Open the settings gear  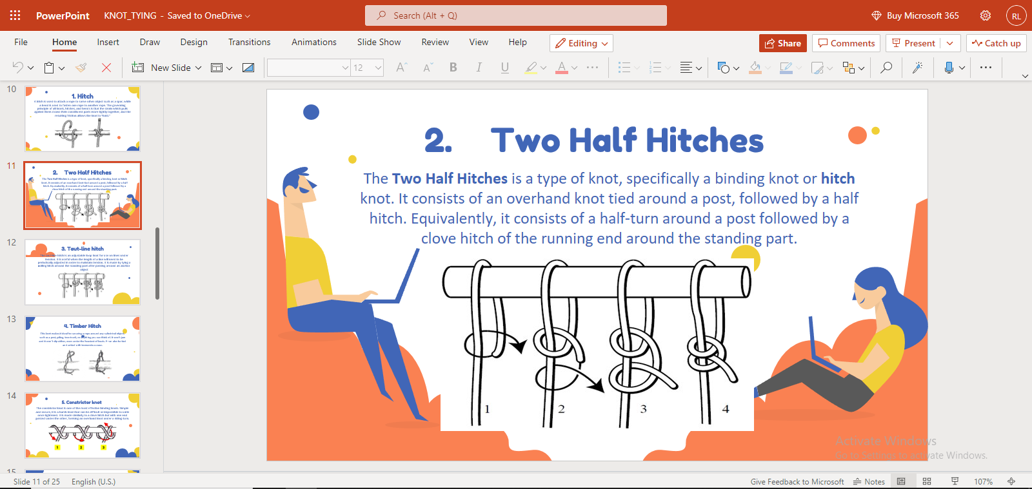986,15
